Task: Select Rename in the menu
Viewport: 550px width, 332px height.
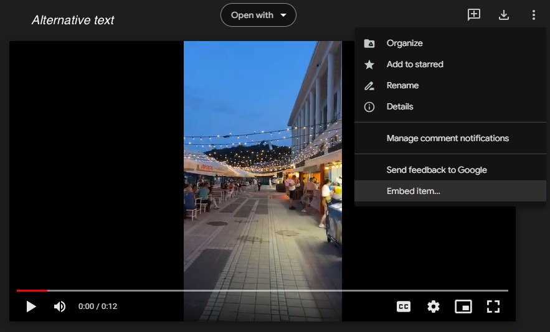Action: click(x=402, y=85)
